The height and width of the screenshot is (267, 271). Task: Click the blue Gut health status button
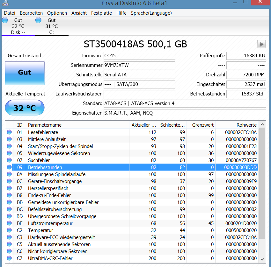25,73
